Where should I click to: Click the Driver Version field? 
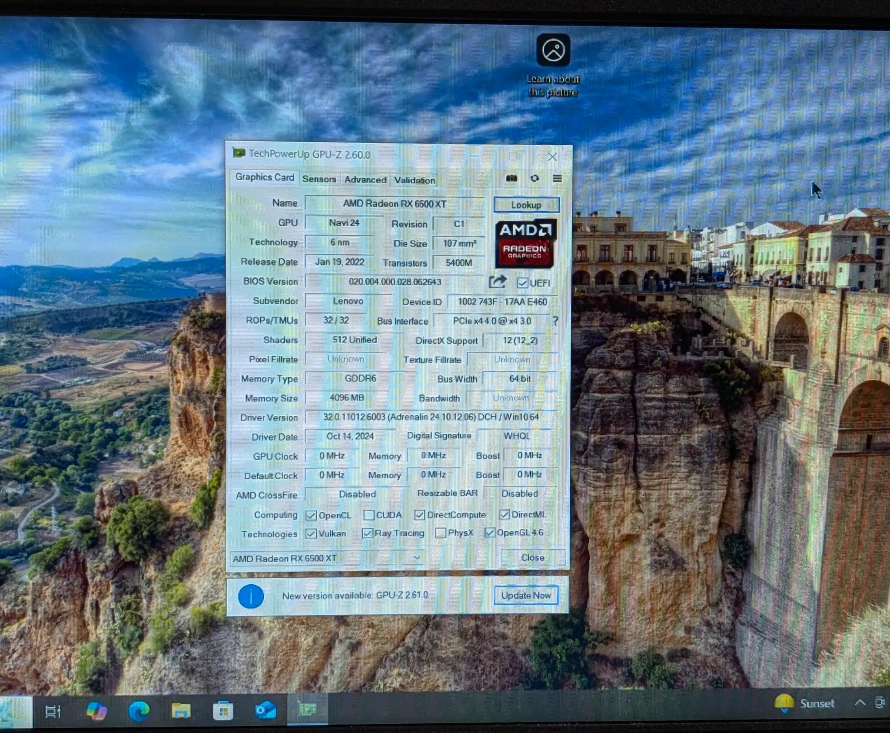click(431, 417)
